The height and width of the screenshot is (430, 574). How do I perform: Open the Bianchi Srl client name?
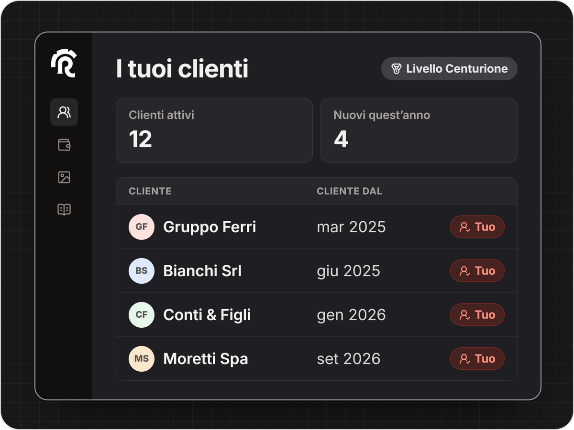[202, 271]
